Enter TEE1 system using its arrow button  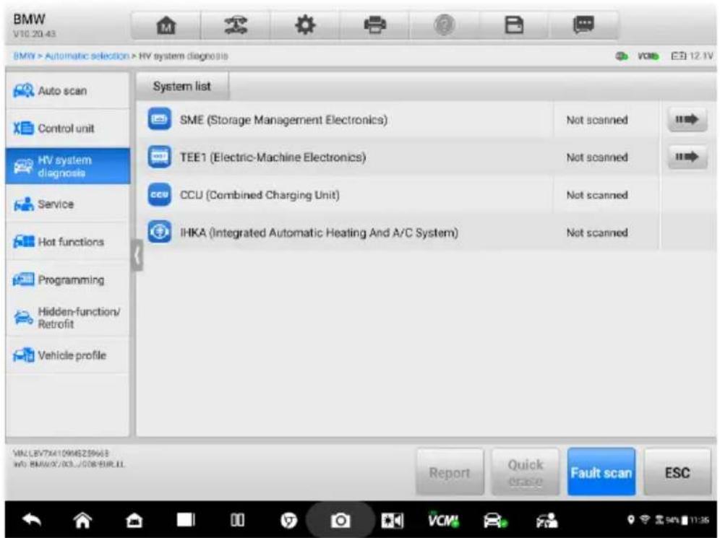[x=687, y=157]
